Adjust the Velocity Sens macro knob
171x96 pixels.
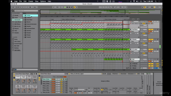click(x=35, y=90)
